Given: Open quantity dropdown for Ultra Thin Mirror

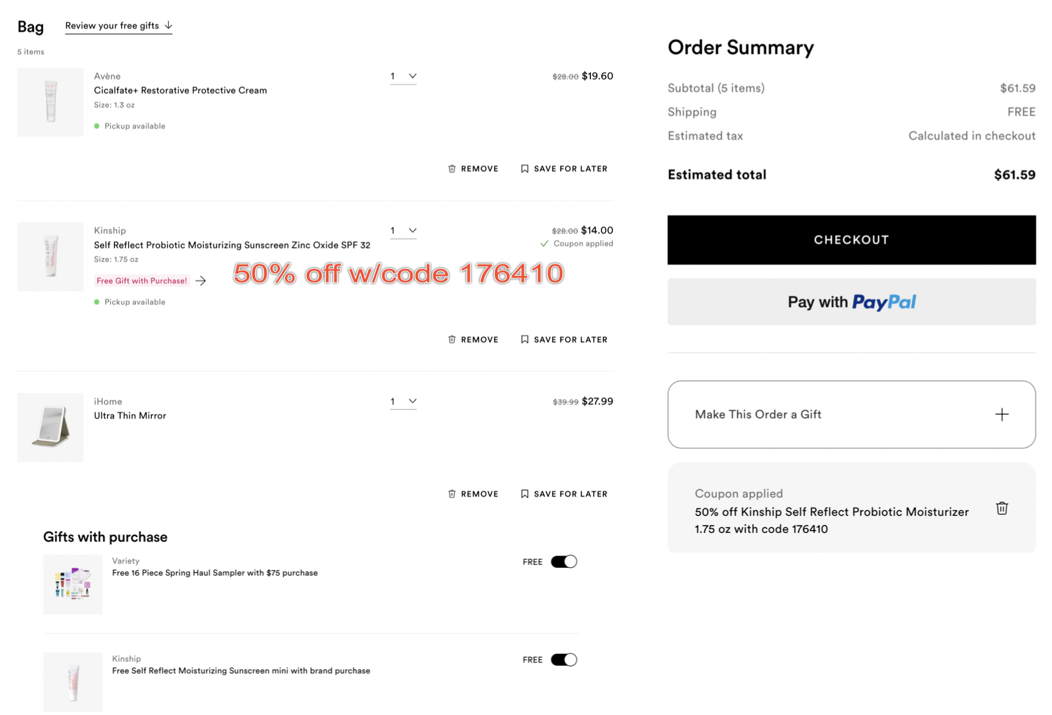Looking at the screenshot, I should pyautogui.click(x=403, y=401).
